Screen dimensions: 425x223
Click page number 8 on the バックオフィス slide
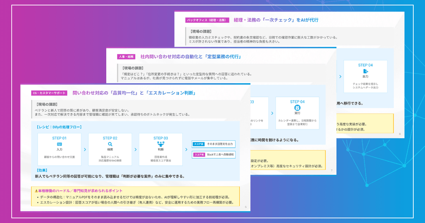click(x=400, y=134)
